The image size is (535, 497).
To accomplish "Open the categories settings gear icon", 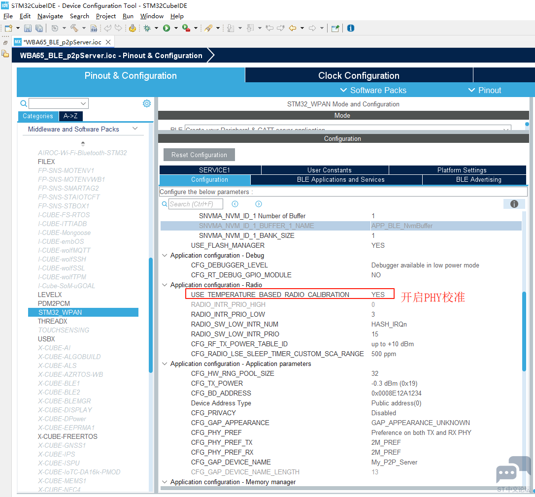I will (x=147, y=103).
